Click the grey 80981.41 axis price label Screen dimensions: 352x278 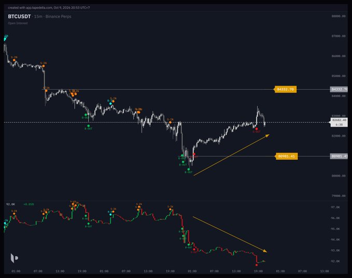click(x=339, y=156)
